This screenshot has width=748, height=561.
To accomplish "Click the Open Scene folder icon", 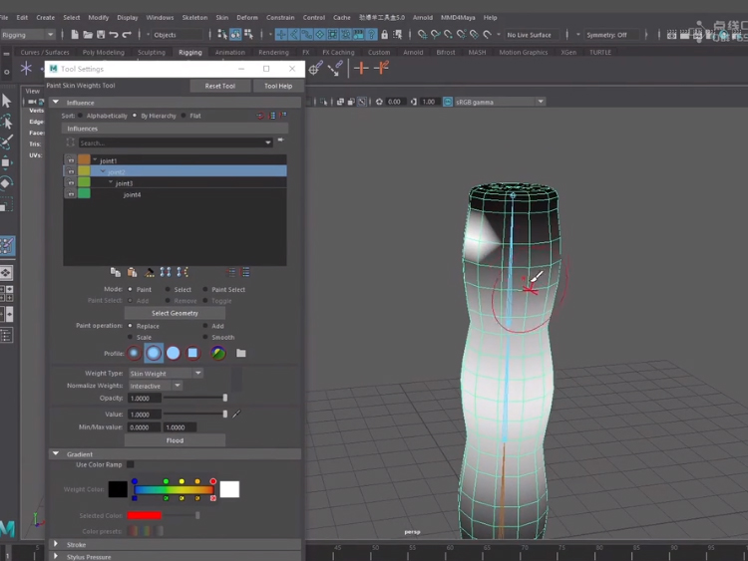I will (88, 34).
